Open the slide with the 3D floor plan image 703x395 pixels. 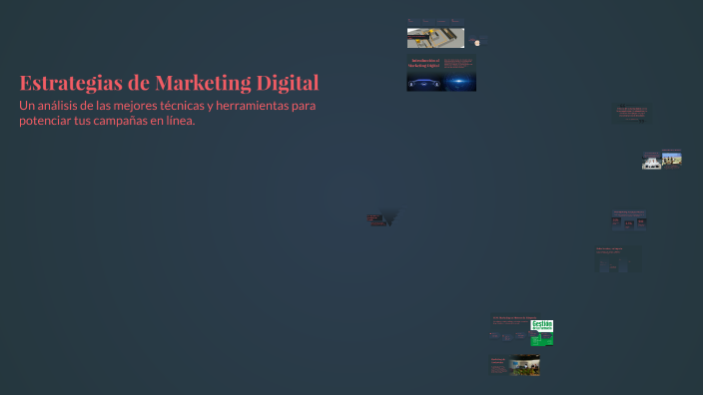pos(435,38)
